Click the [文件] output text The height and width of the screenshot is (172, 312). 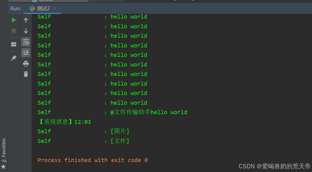[x=120, y=141]
